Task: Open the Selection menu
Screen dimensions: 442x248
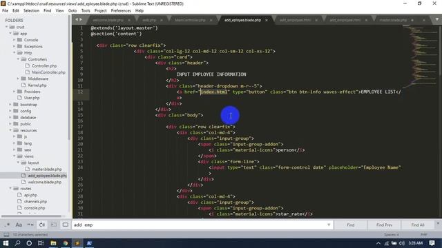Action: tap(31, 11)
